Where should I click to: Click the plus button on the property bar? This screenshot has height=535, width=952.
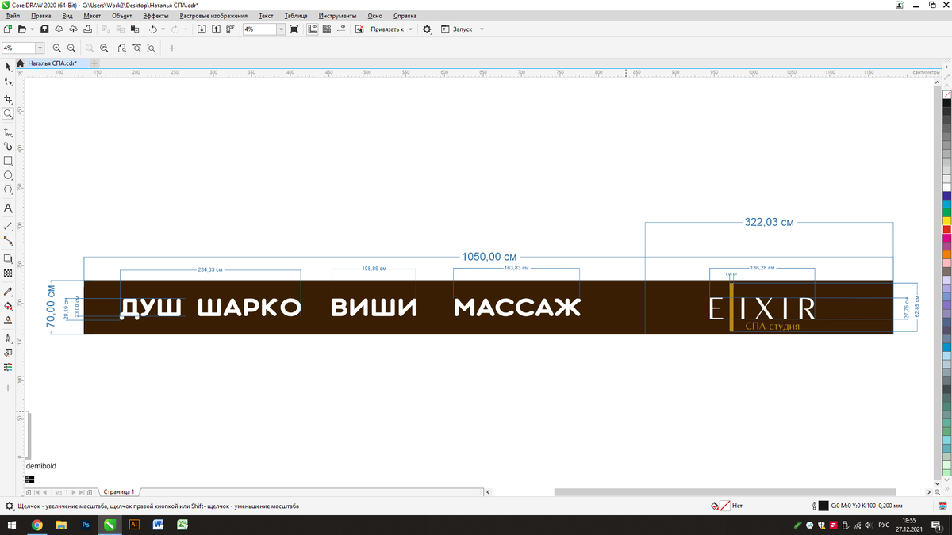(171, 48)
